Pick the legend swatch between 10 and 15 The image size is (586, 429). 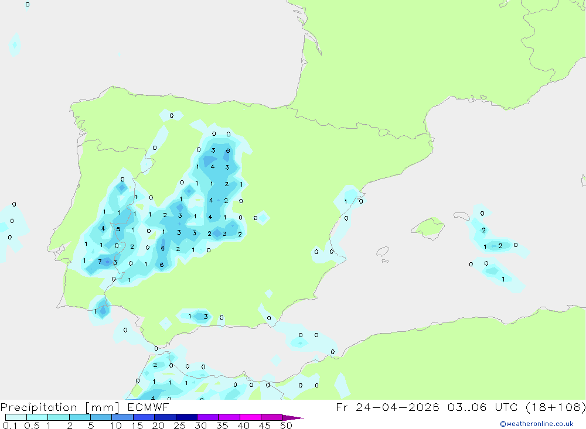click(122, 417)
